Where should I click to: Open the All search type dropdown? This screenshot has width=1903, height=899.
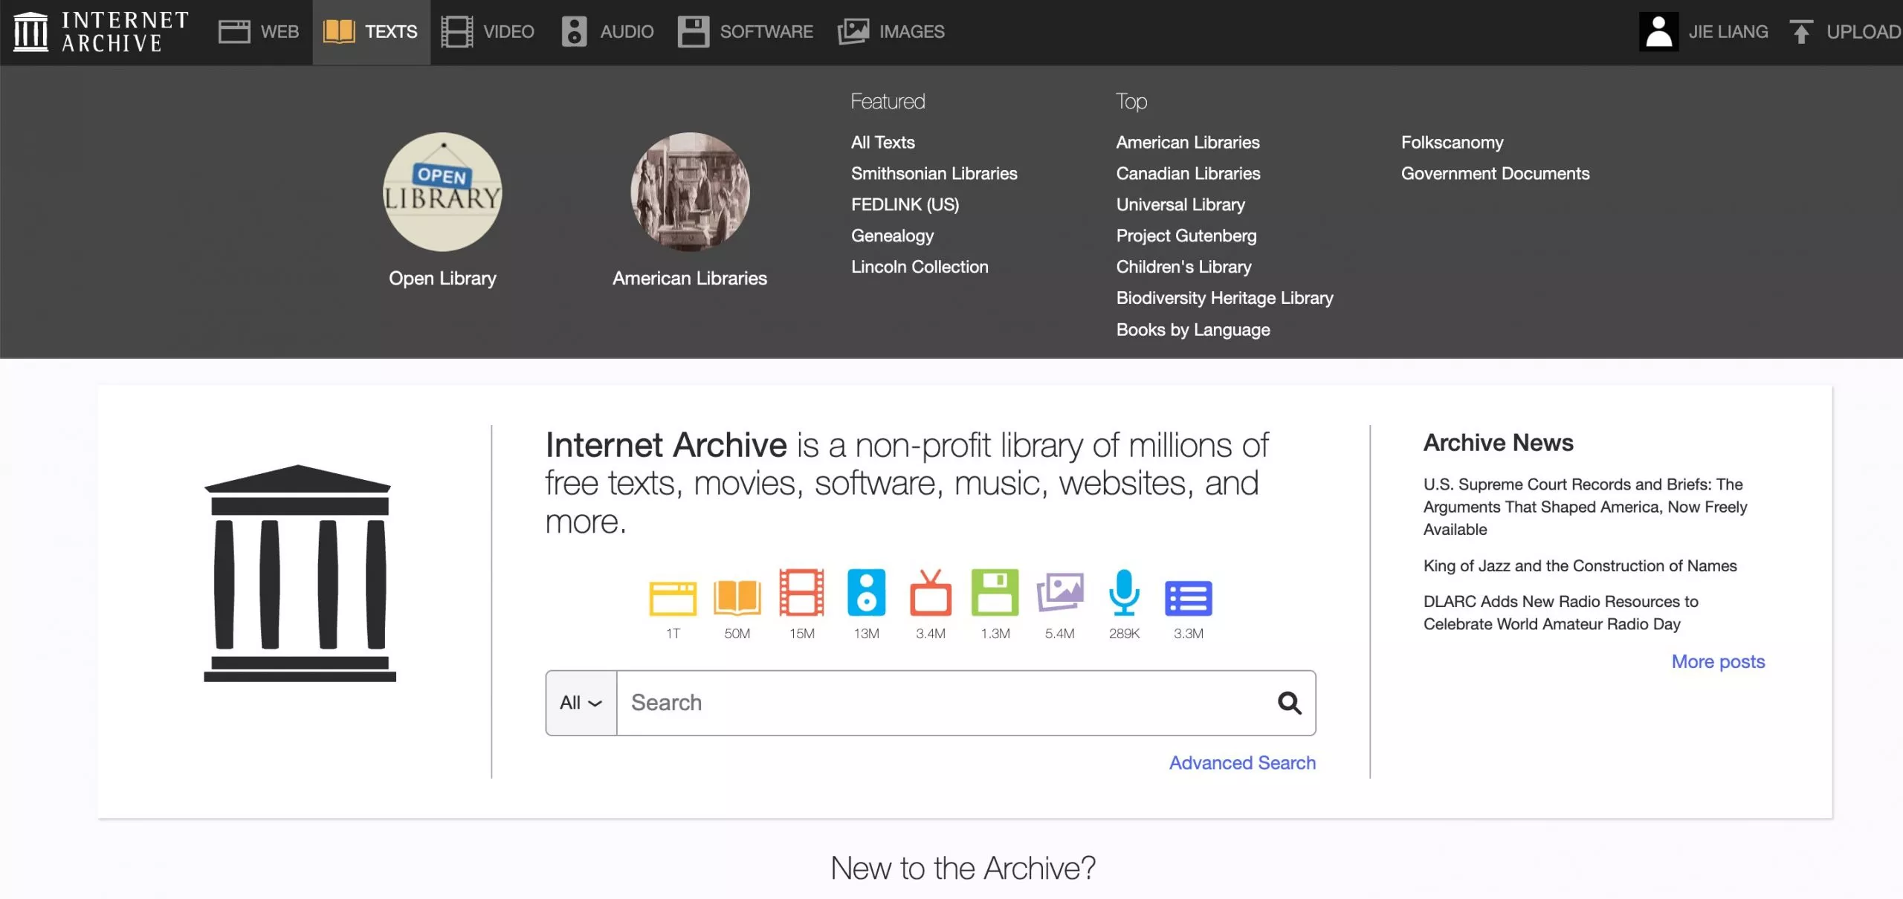(x=580, y=702)
